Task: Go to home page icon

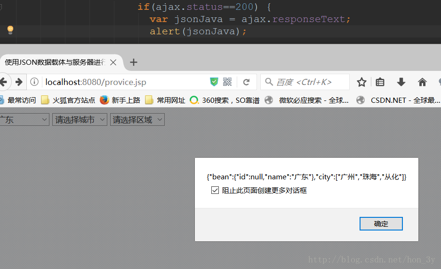Action: pos(422,82)
